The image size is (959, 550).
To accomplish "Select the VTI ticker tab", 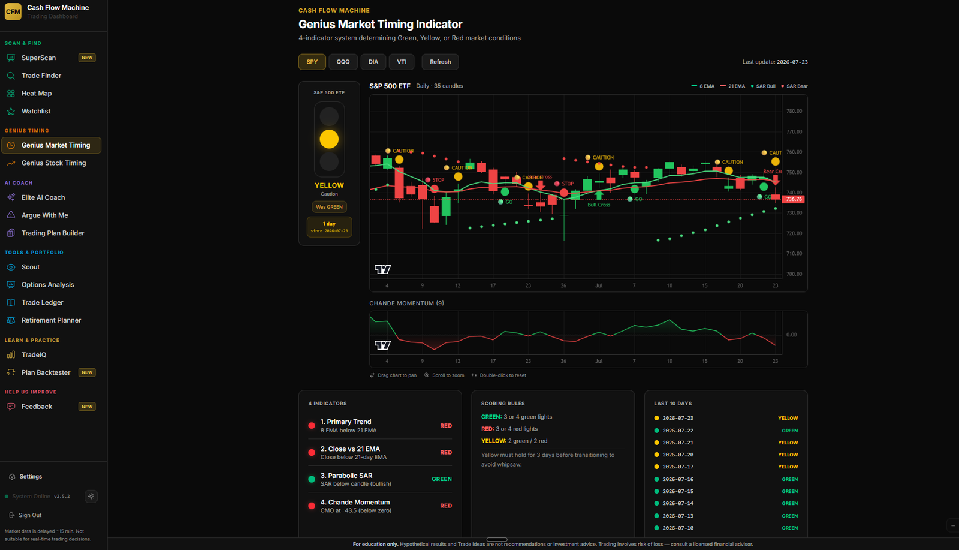I will tap(402, 62).
